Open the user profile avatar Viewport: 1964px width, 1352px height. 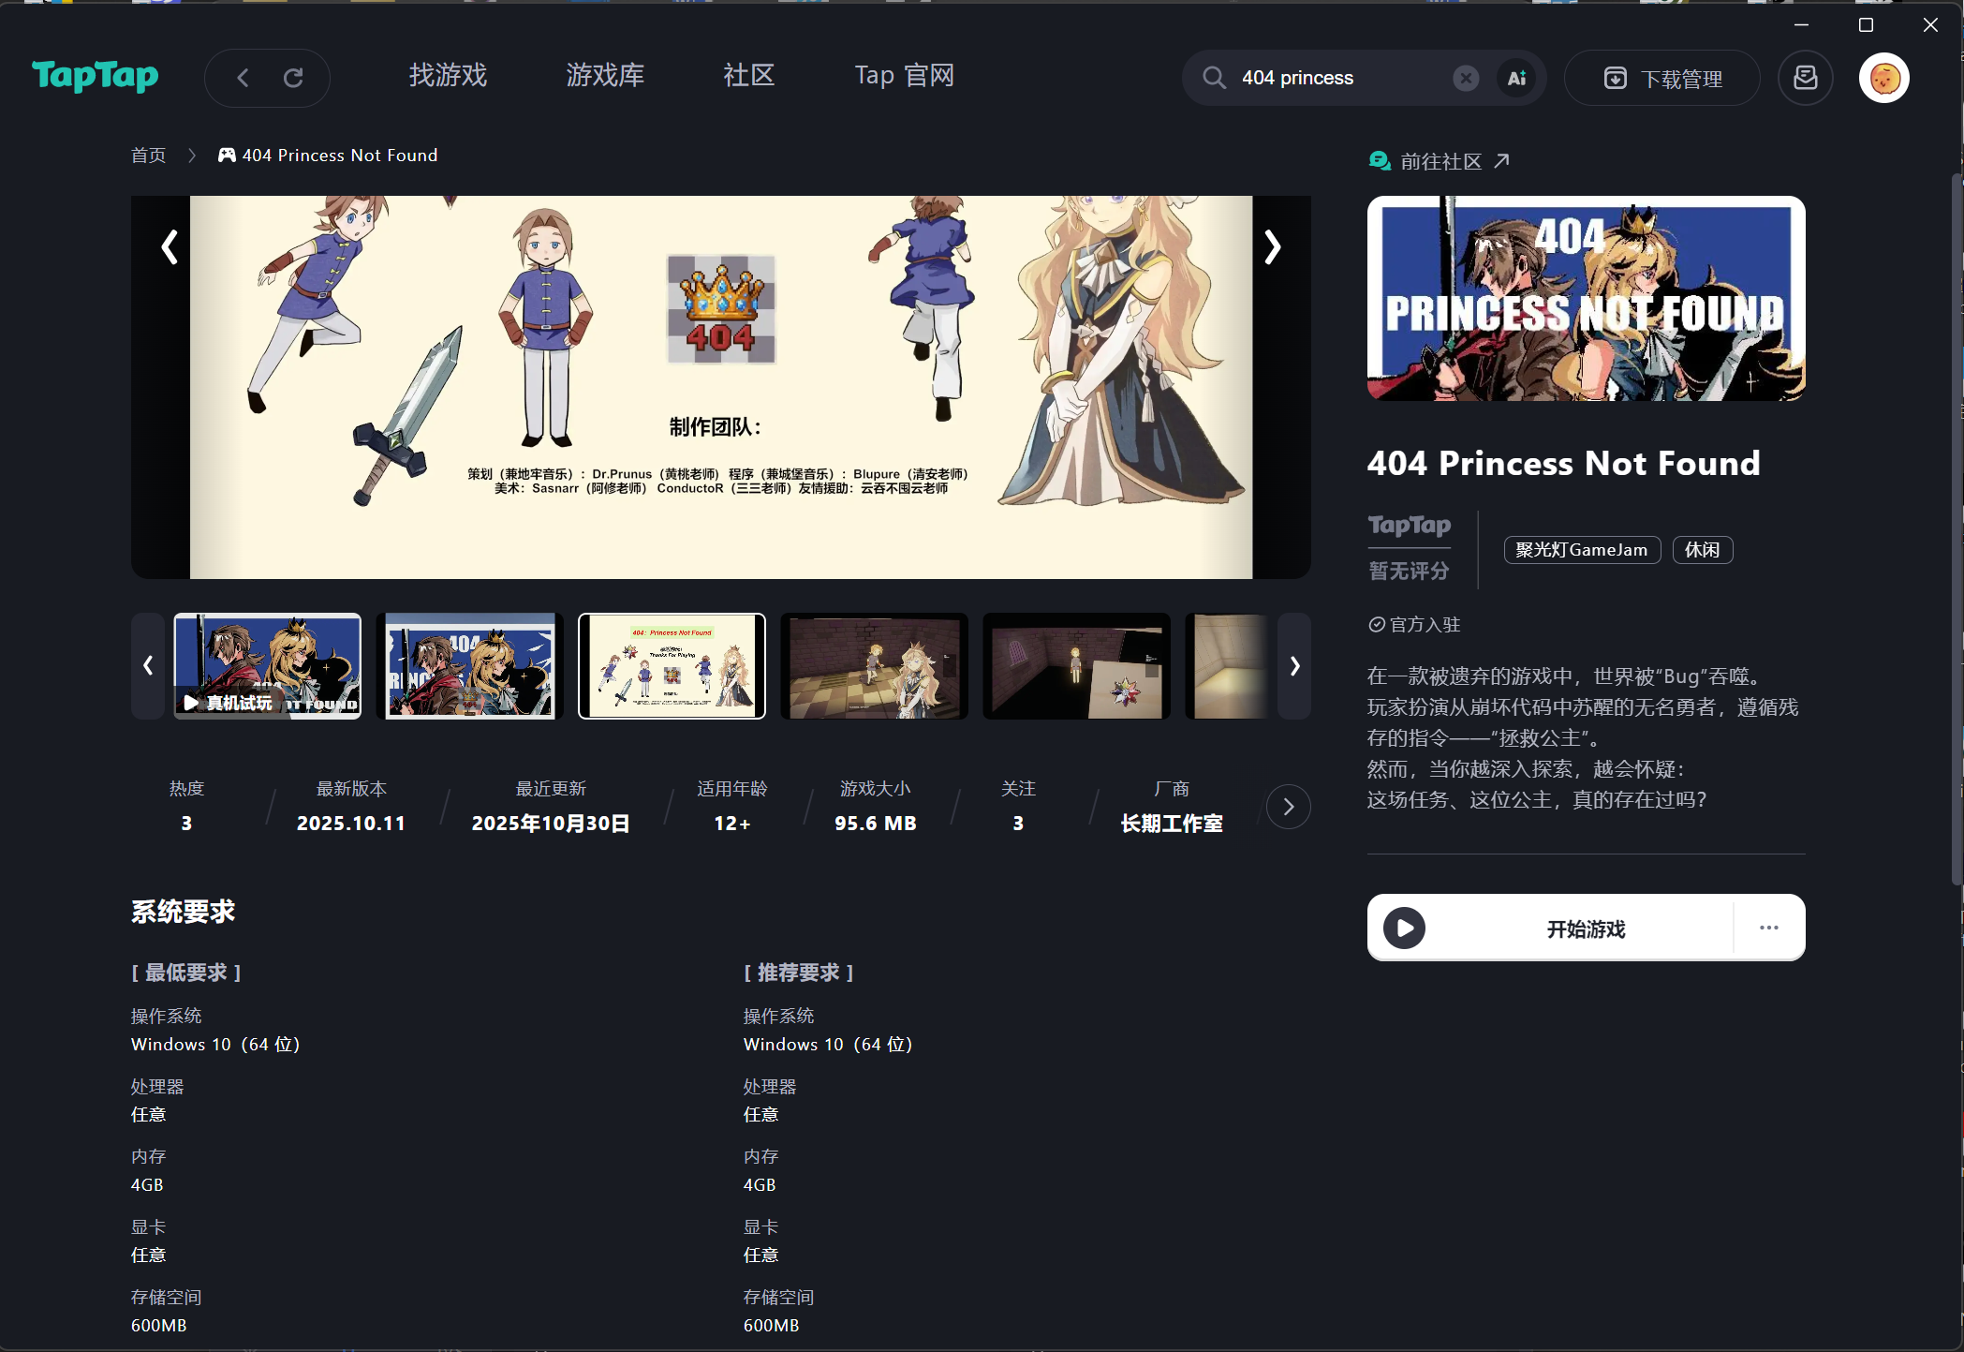1883,78
